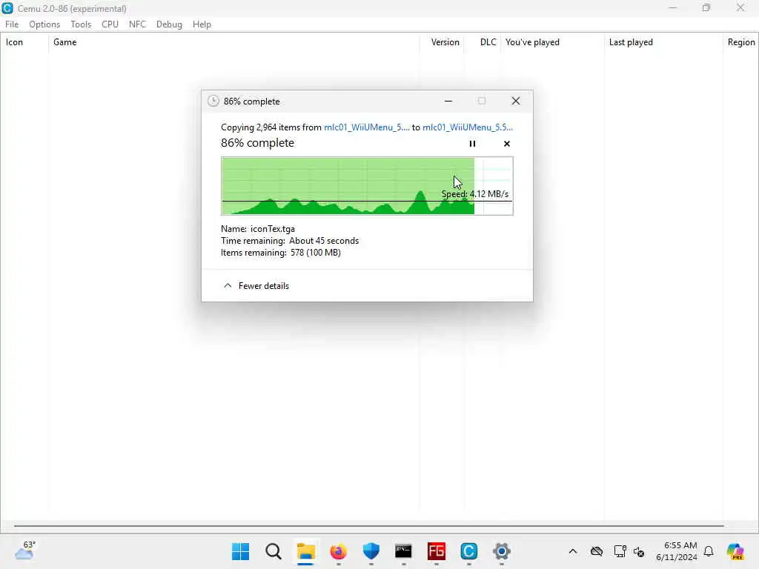Open the File menu in Cemu
759x569 pixels.
[12, 24]
